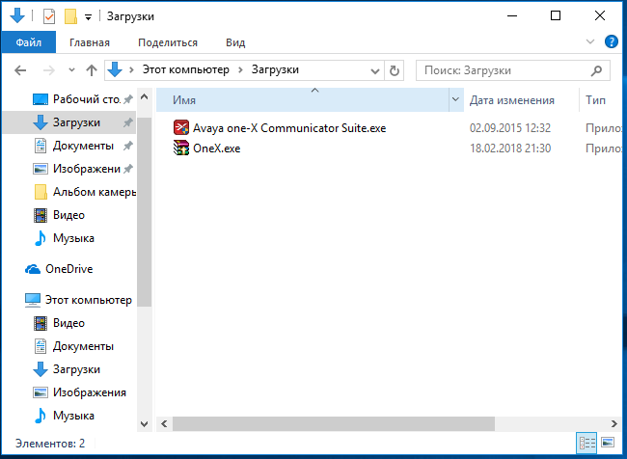Screen dimensions: 627x459
Task: Open Музыка in quick access list
Action: 73,238
